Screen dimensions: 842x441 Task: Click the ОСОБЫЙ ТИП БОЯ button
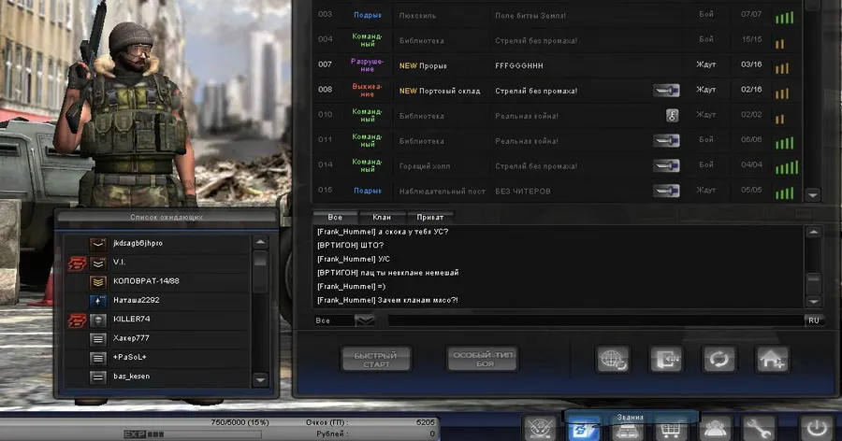coord(483,359)
